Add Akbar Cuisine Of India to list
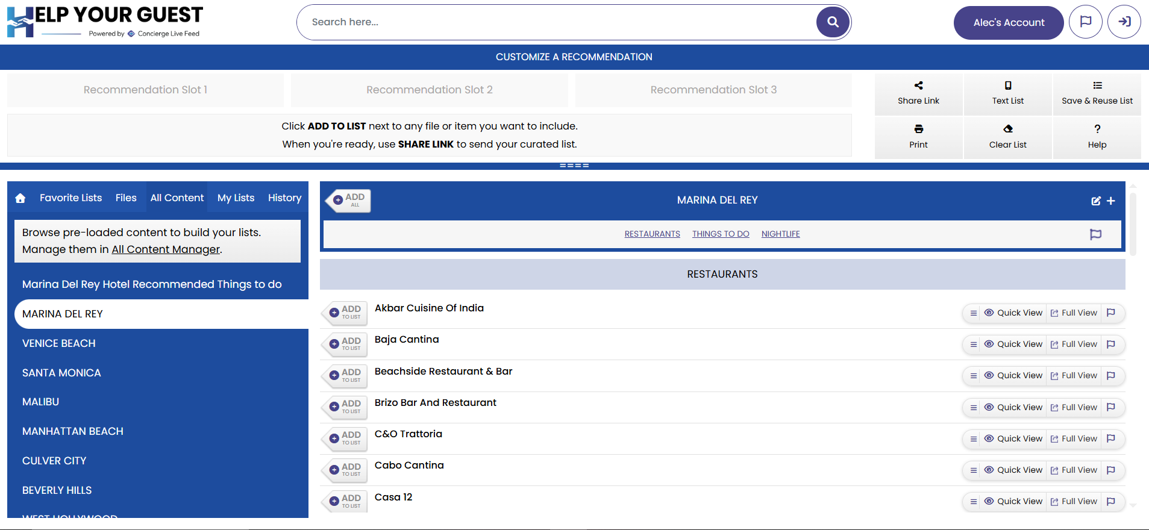Image resolution: width=1149 pixels, height=530 pixels. click(344, 313)
